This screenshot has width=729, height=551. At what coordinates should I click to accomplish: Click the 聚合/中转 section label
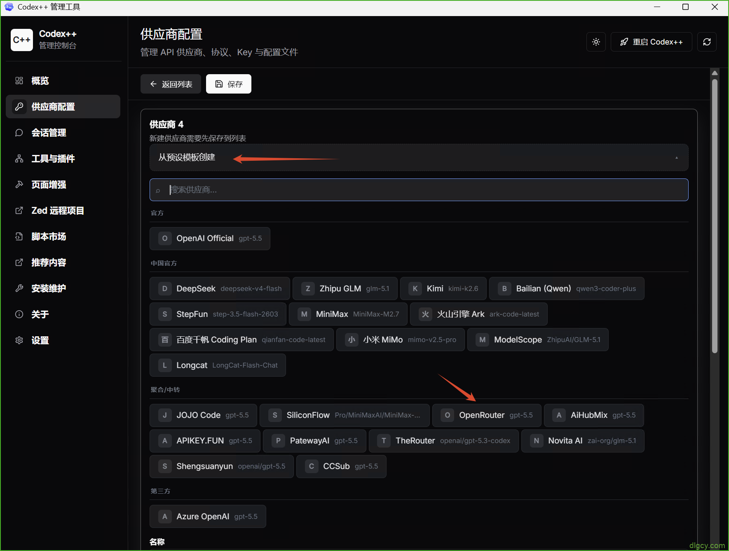pyautogui.click(x=165, y=390)
